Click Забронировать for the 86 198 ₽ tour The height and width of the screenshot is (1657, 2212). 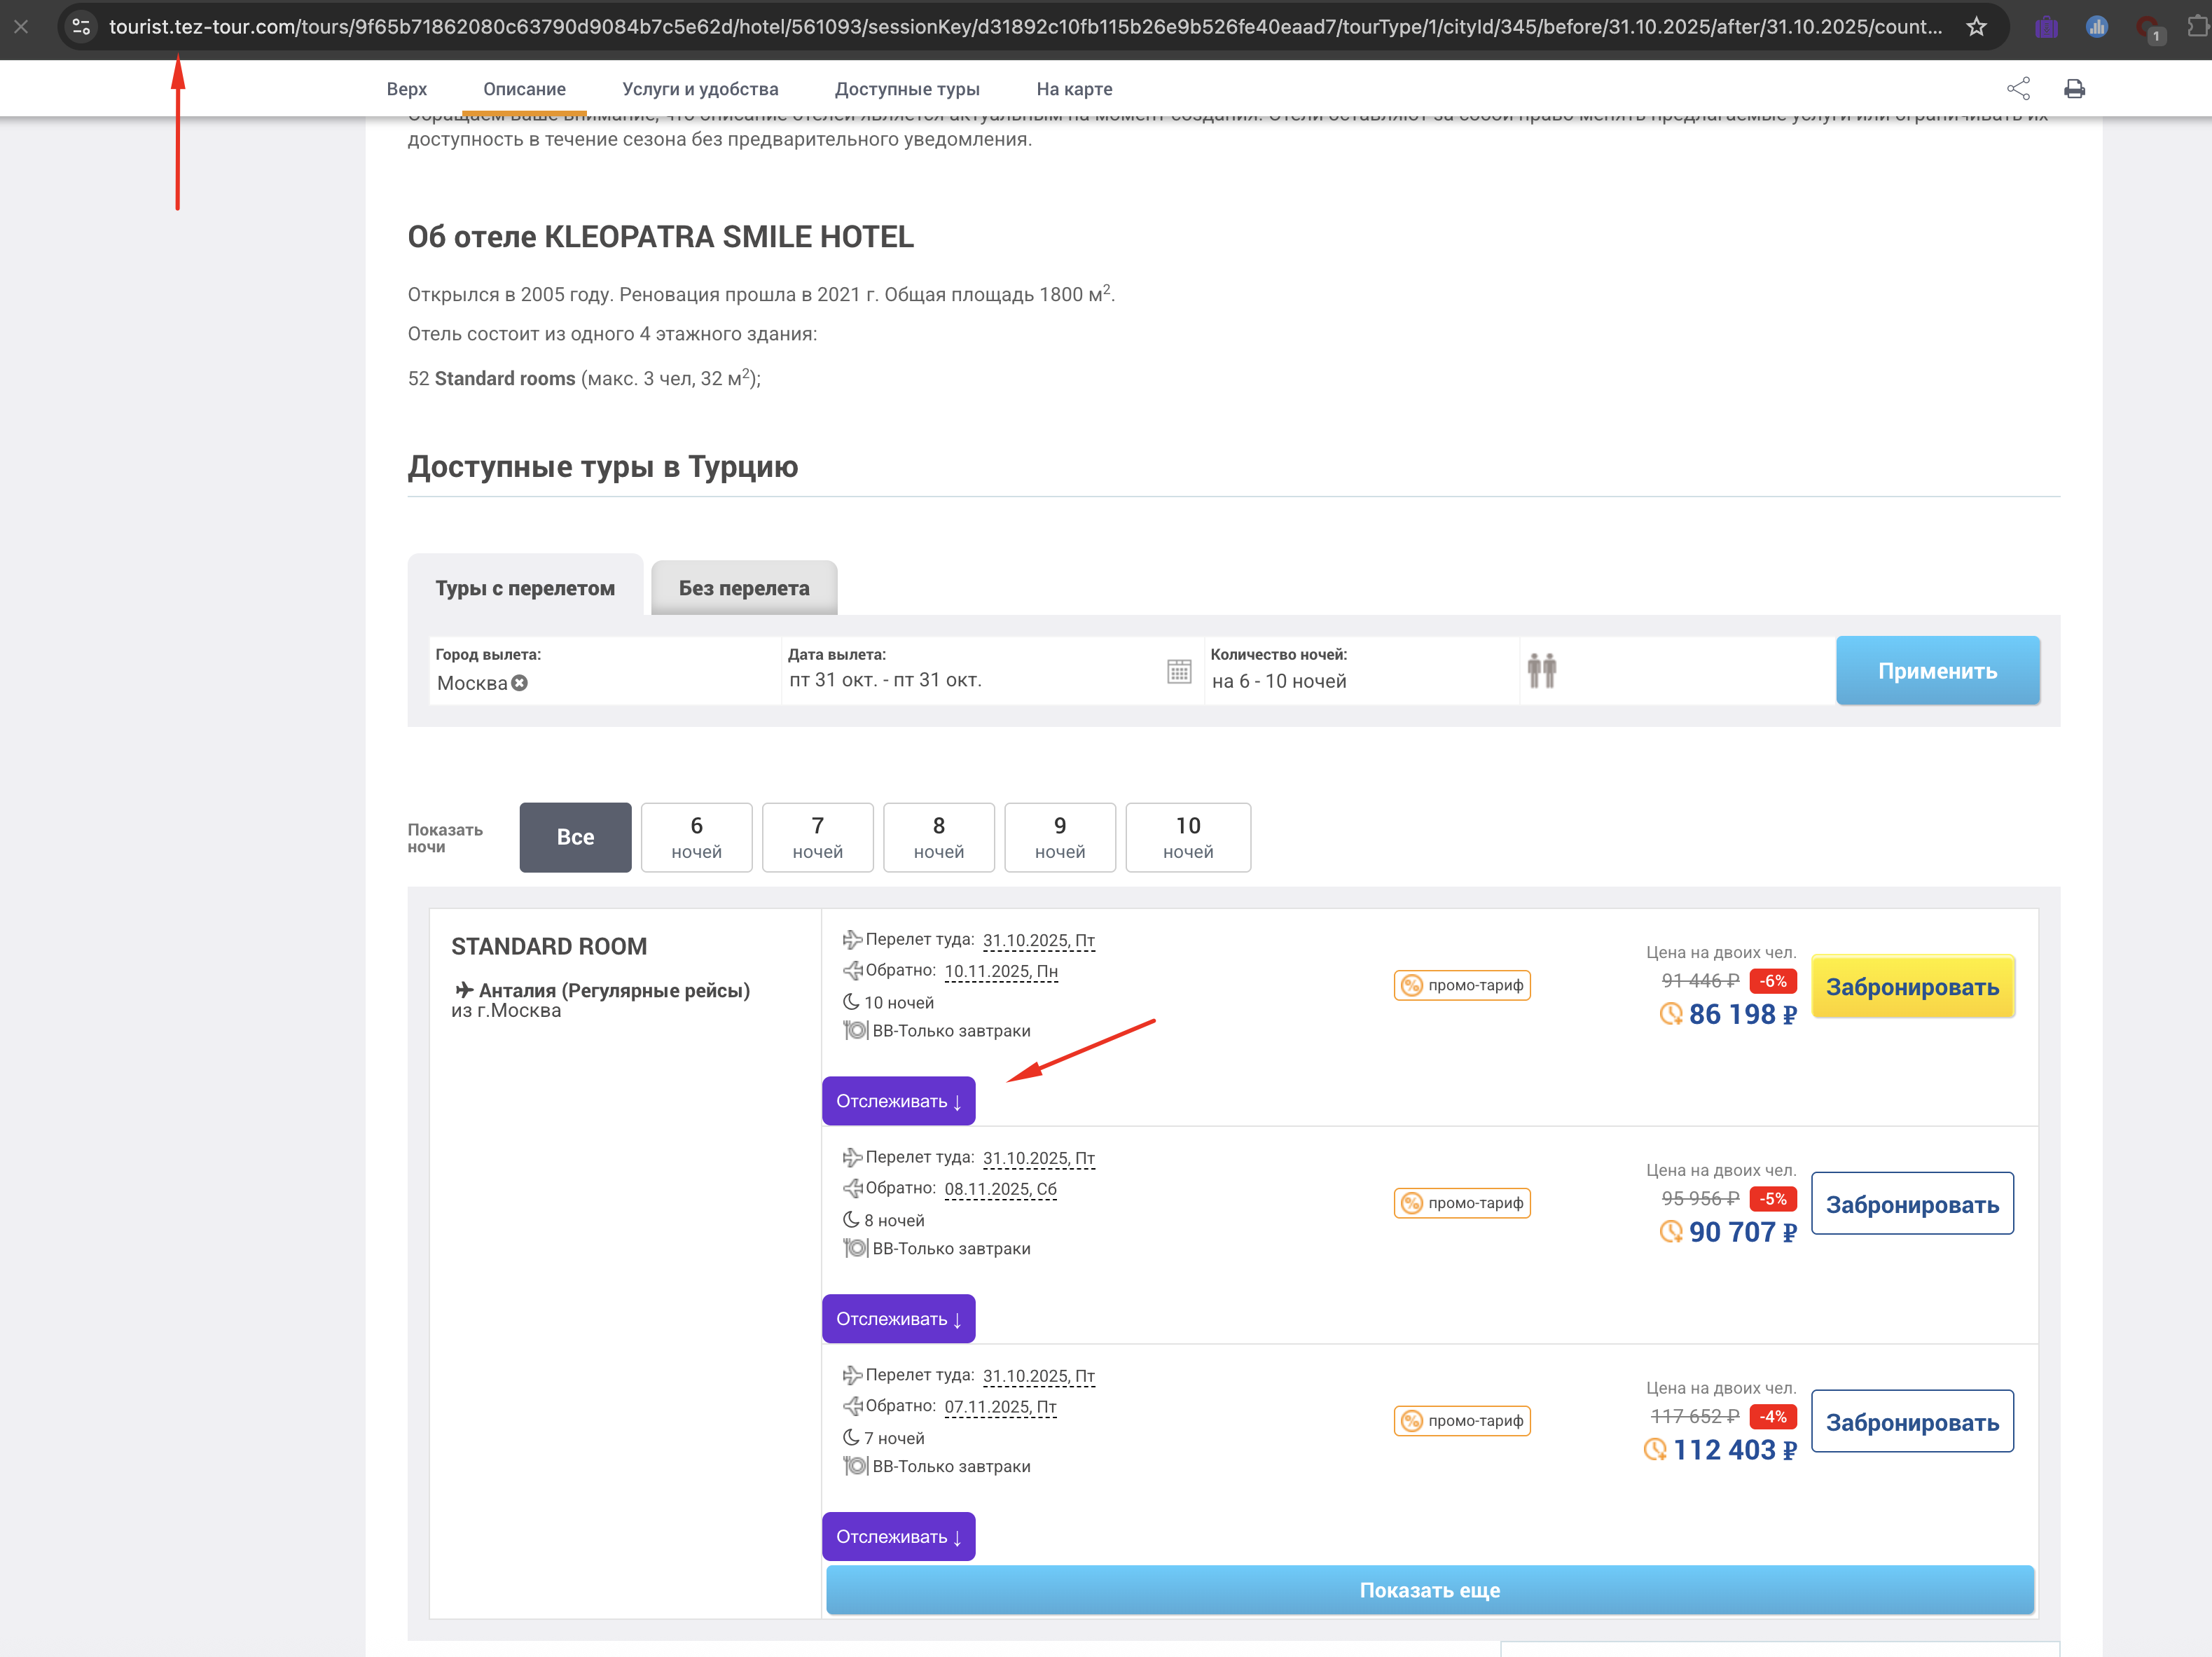tap(1912, 987)
